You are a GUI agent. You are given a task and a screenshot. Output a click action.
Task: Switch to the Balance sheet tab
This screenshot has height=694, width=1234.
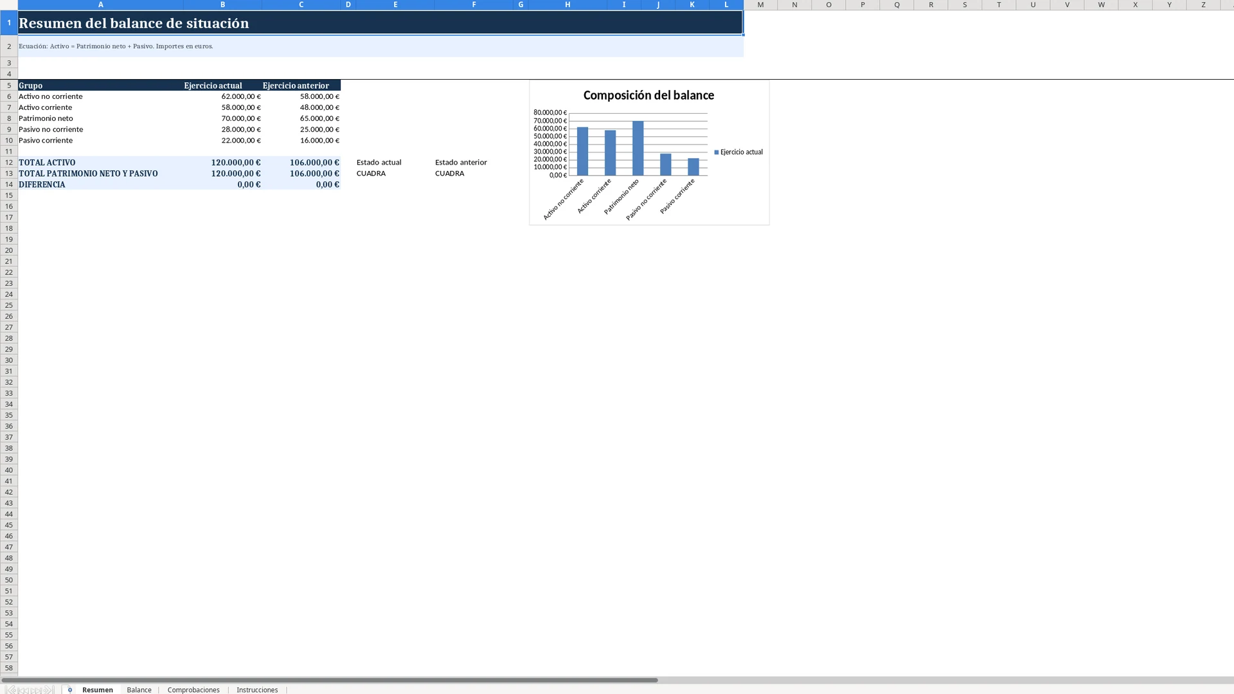coord(139,690)
